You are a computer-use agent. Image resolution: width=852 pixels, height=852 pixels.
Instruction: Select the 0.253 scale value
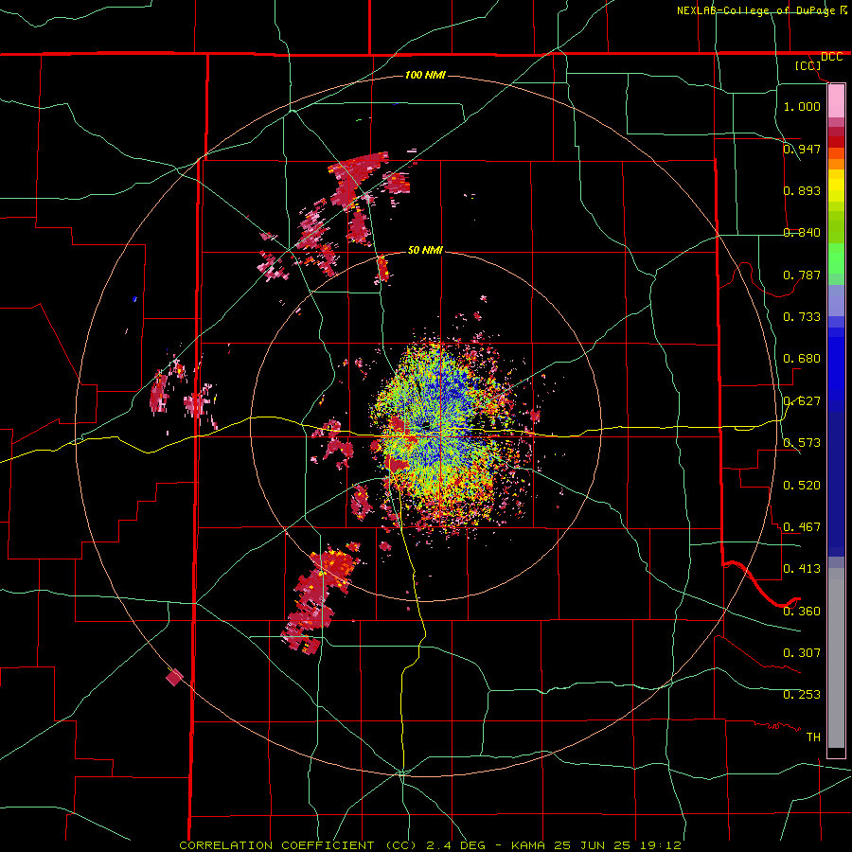[802, 694]
